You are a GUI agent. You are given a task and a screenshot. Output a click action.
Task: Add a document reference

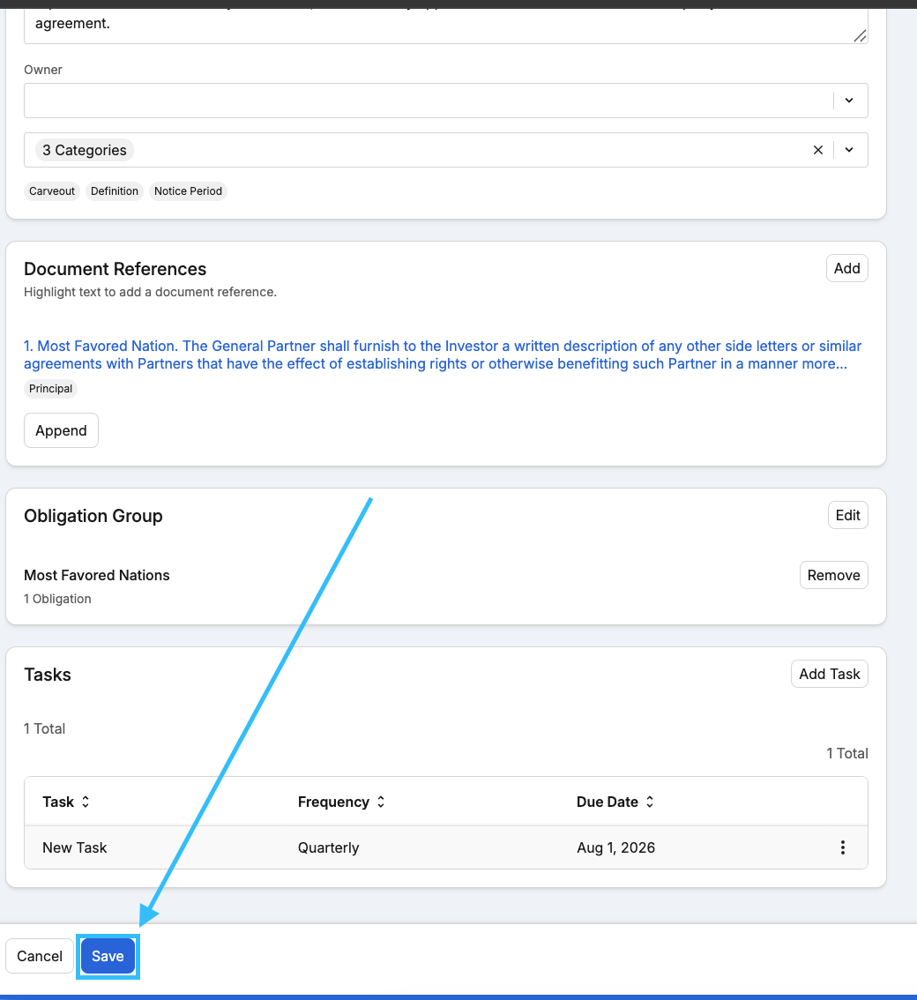pyautogui.click(x=846, y=268)
